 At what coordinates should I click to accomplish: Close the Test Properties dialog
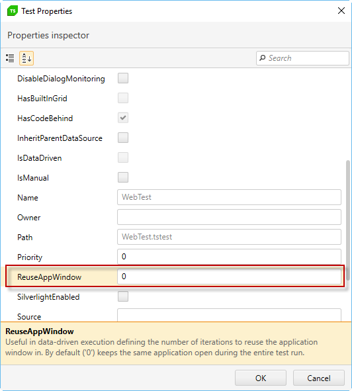coord(341,11)
